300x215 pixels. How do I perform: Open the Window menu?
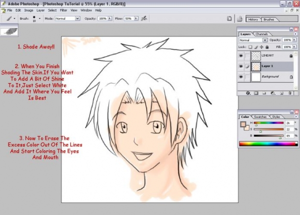click(x=86, y=10)
